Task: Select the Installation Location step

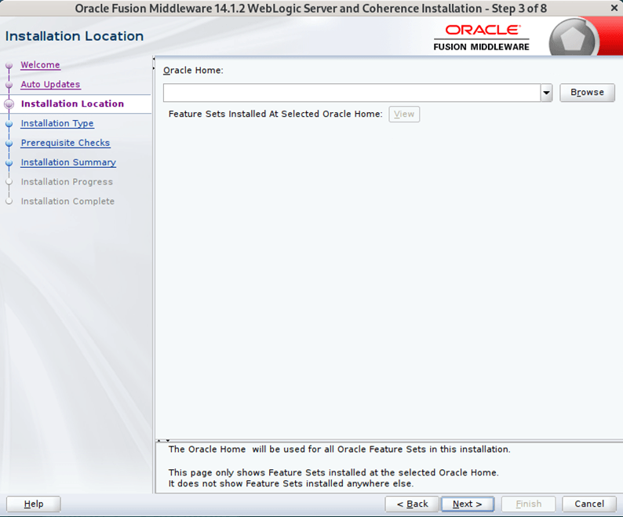Action: coord(72,104)
